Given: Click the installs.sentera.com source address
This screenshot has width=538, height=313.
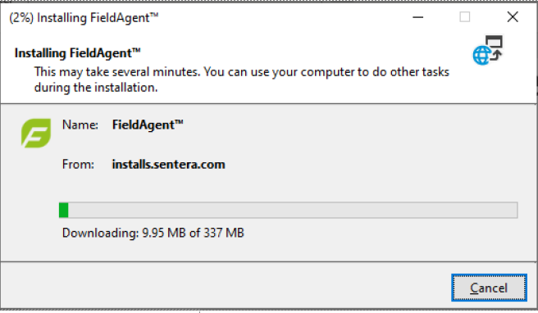Looking at the screenshot, I should (168, 165).
